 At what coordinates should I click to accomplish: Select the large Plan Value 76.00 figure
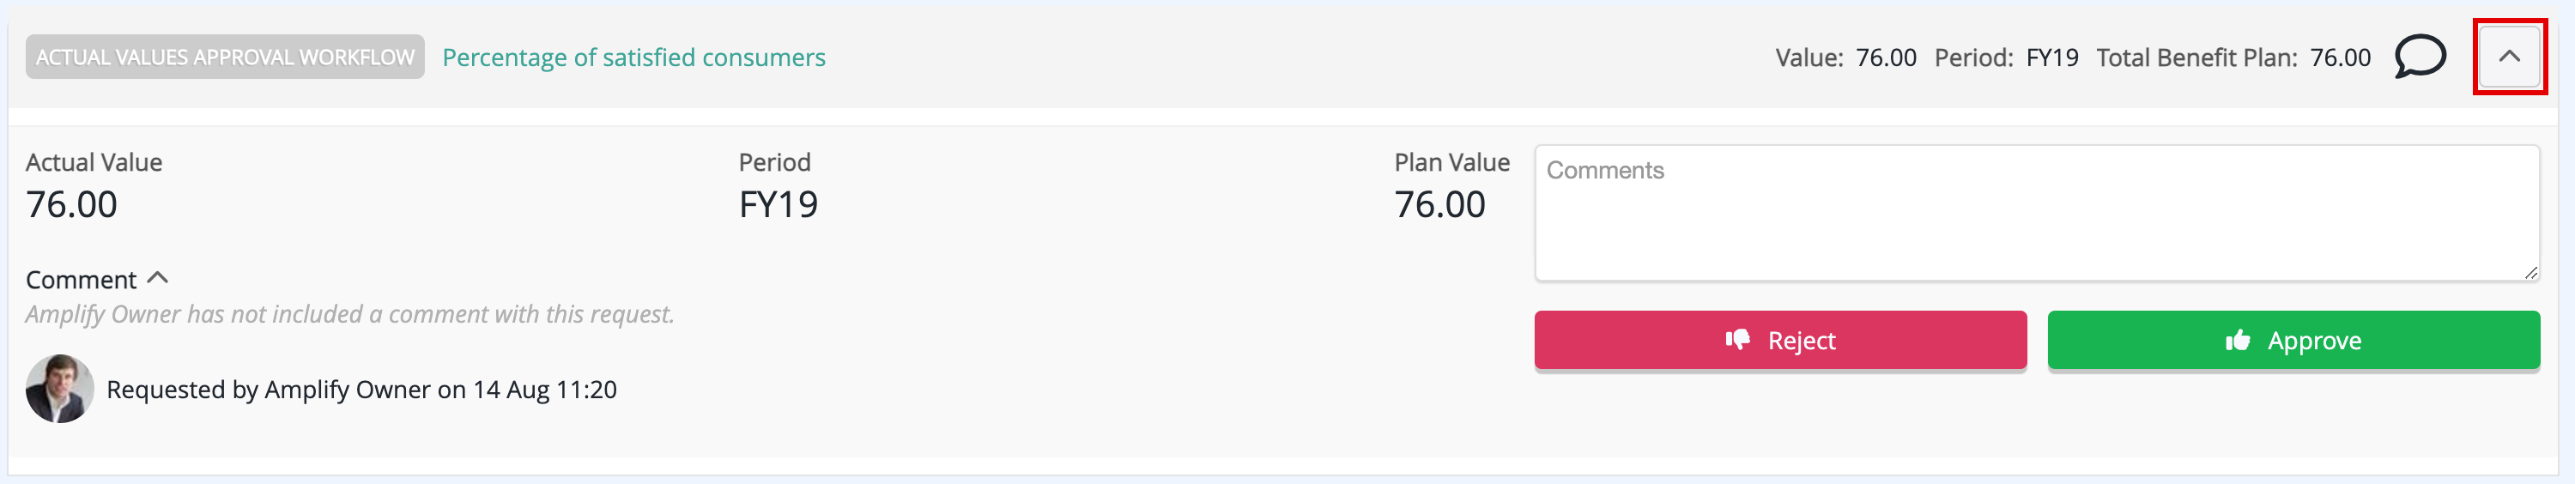click(1439, 205)
